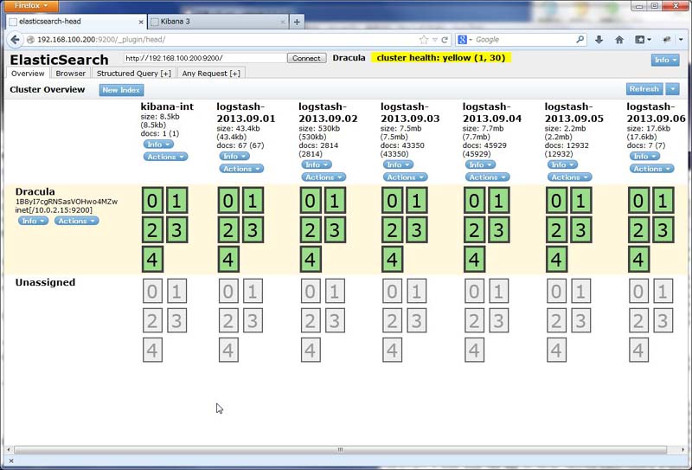Click the Unassigned row label
The height and width of the screenshot is (470, 692).
pyautogui.click(x=46, y=283)
